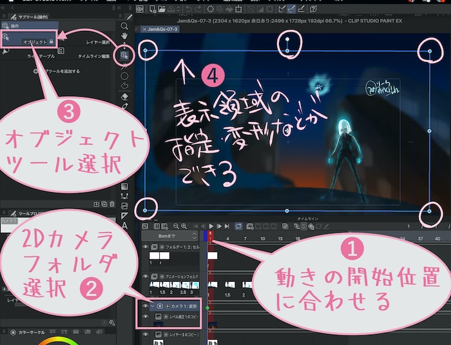Screen dimensions: 451x345
Task: Open the カラーサークル color wheel panel tab
Action: [x=28, y=332]
